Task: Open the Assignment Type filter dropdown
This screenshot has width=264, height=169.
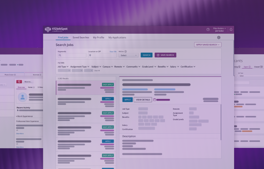Action: (x=80, y=67)
